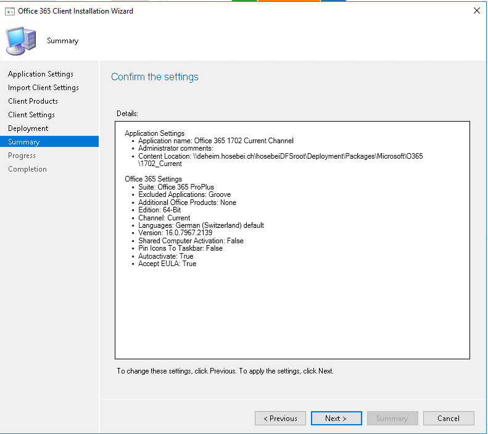This screenshot has width=488, height=434.
Task: Open Import Client Settings step
Action: point(43,88)
